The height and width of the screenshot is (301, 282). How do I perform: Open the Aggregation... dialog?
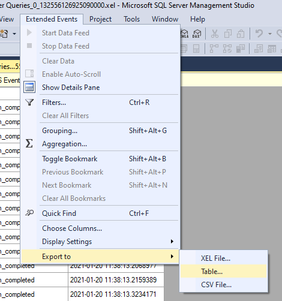point(100,144)
